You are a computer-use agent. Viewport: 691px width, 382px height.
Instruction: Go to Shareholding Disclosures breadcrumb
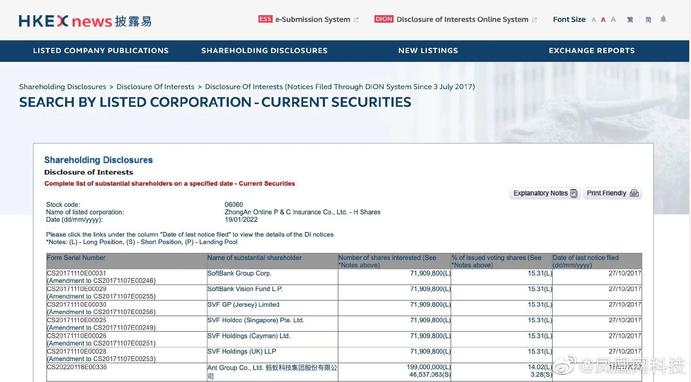point(63,87)
